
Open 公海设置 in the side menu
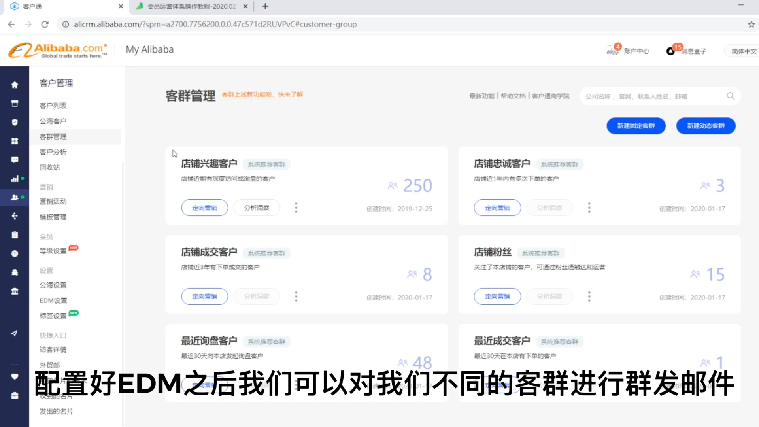pos(53,285)
